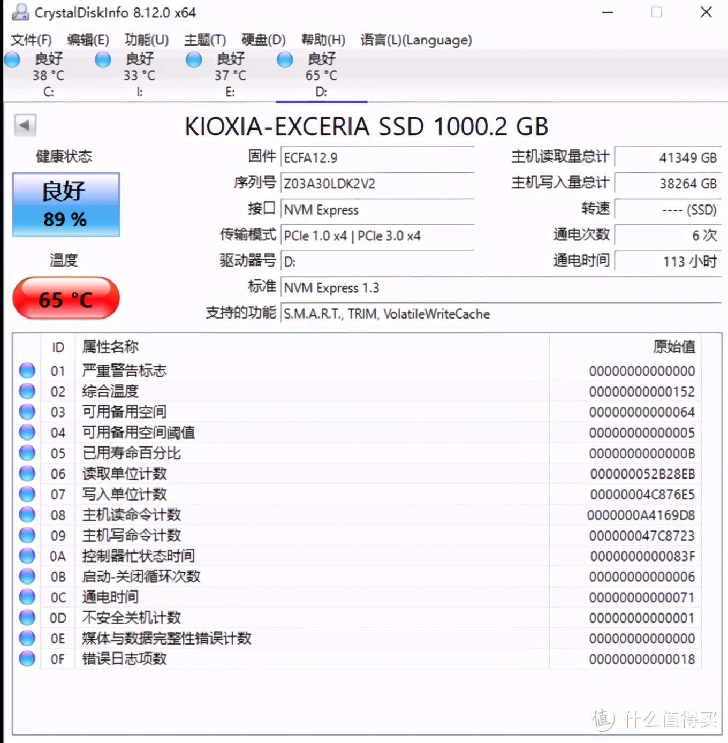Select the I: drive health status indicator
This screenshot has width=728, height=743.
coord(102,60)
